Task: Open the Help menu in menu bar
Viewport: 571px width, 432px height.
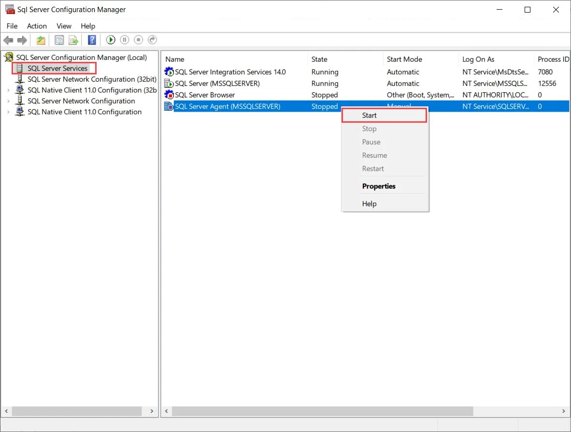Action: coord(88,26)
